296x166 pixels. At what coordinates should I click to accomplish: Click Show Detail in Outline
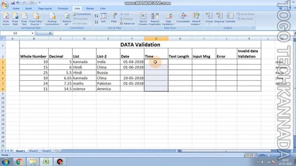click(x=245, y=14)
